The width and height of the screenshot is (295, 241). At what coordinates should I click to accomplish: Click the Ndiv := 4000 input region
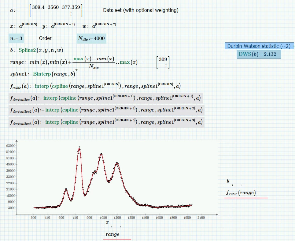click(x=91, y=39)
